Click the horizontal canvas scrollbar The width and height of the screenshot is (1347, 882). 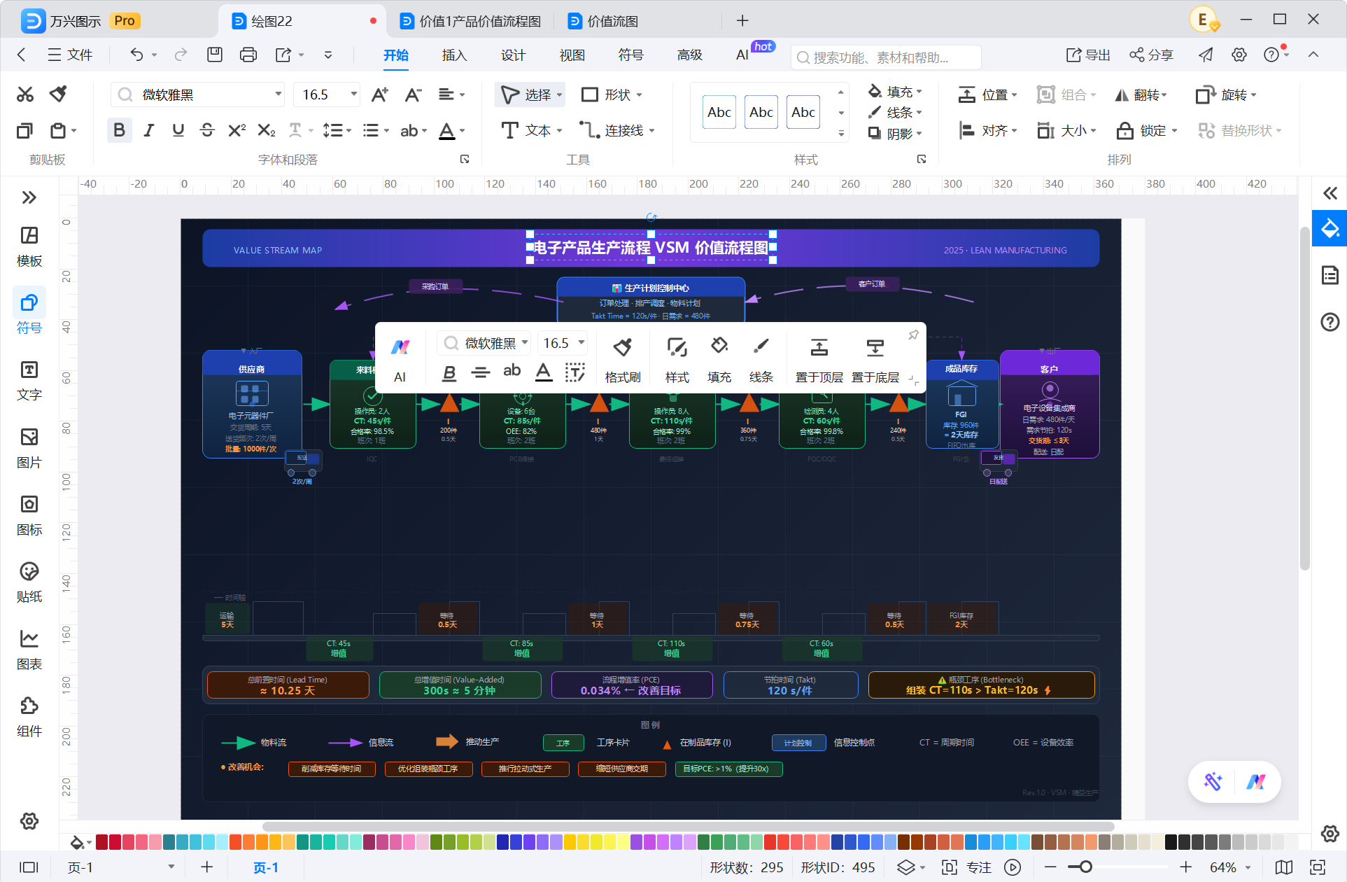tap(689, 826)
